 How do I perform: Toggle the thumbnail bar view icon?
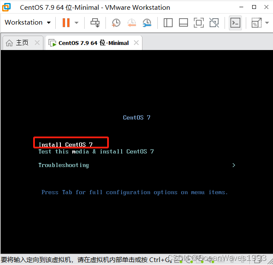point(183,23)
